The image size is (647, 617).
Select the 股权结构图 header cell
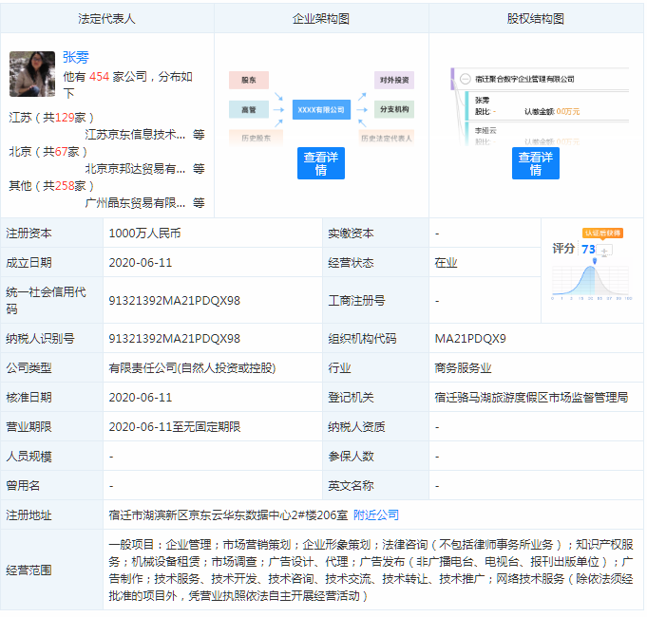(x=536, y=19)
